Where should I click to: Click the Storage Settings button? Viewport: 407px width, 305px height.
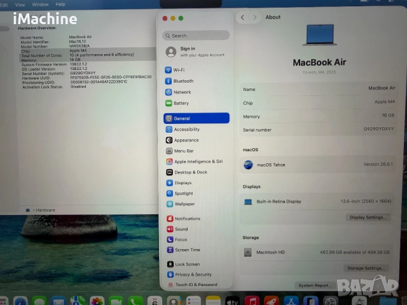366,268
